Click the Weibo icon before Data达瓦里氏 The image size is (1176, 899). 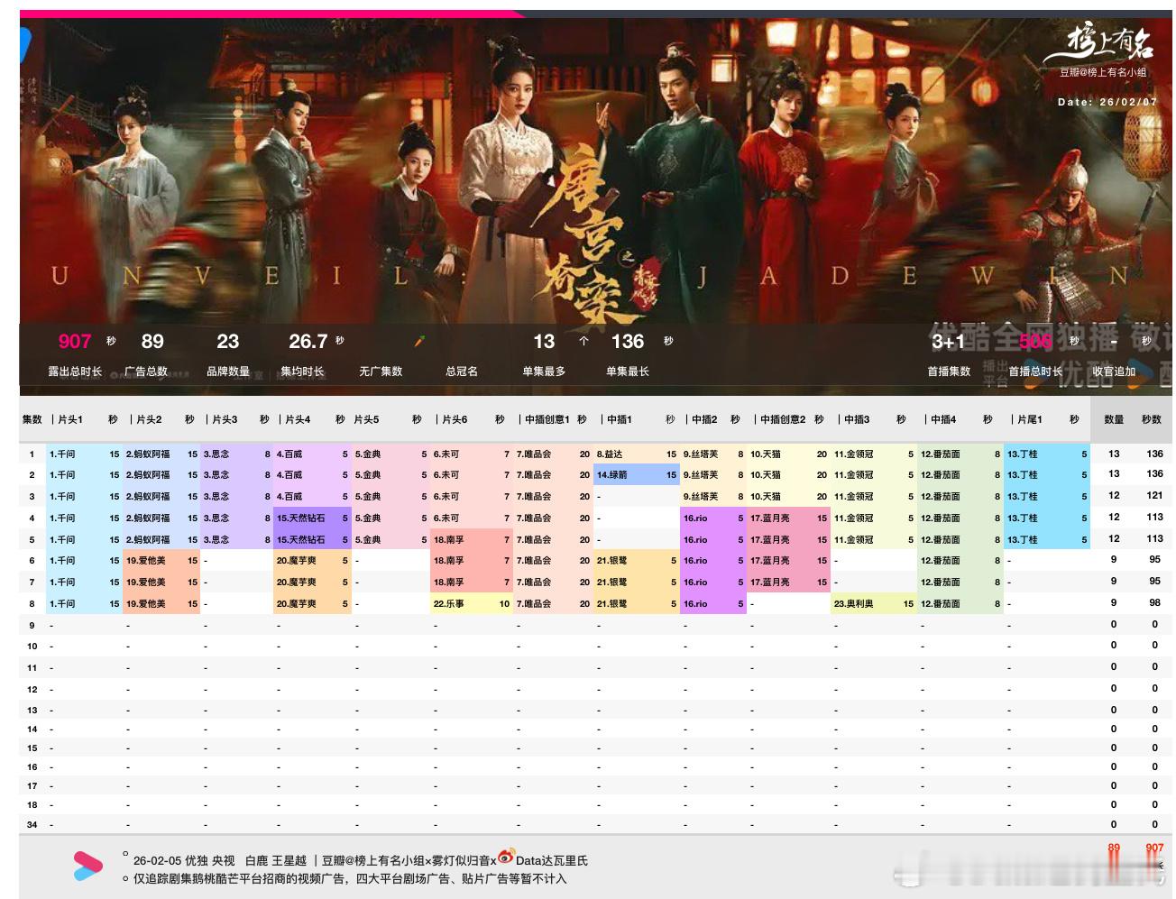click(506, 857)
